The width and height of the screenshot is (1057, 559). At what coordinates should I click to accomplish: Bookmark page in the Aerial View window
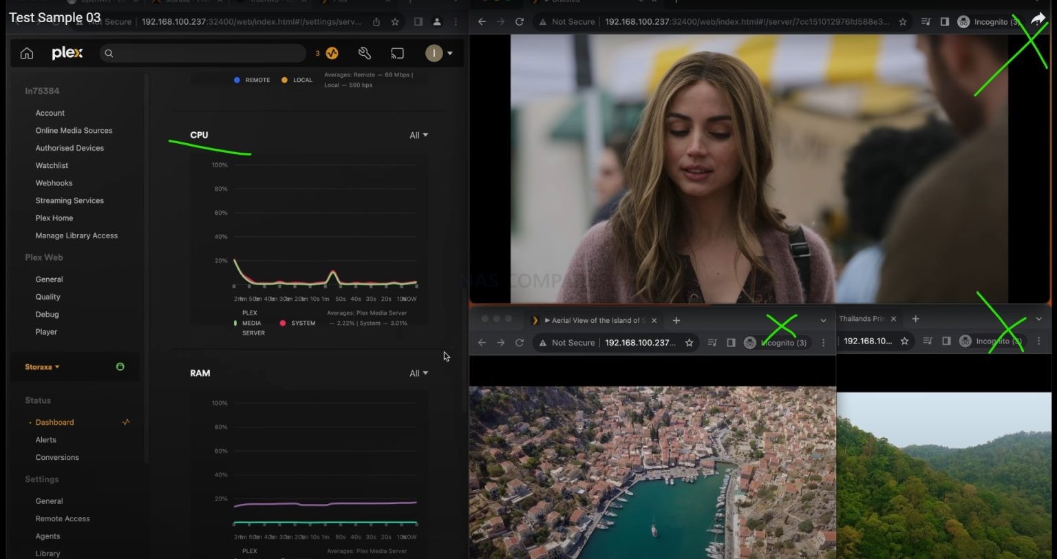689,343
